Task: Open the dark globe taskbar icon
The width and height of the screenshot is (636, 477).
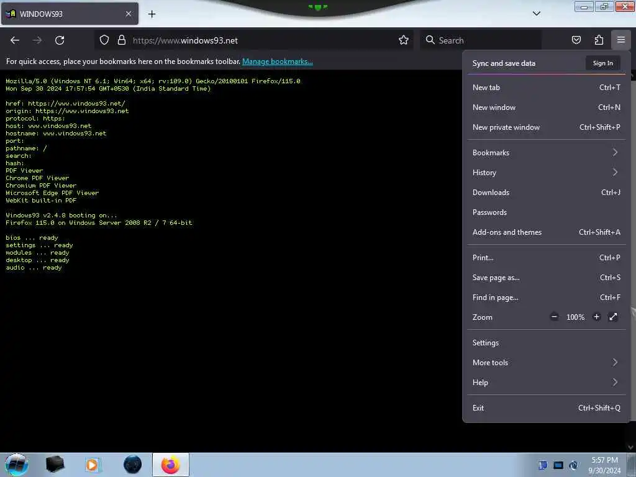Action: point(133,465)
